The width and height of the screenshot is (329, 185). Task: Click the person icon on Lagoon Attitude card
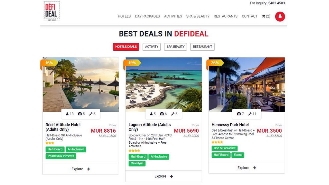[151, 114]
